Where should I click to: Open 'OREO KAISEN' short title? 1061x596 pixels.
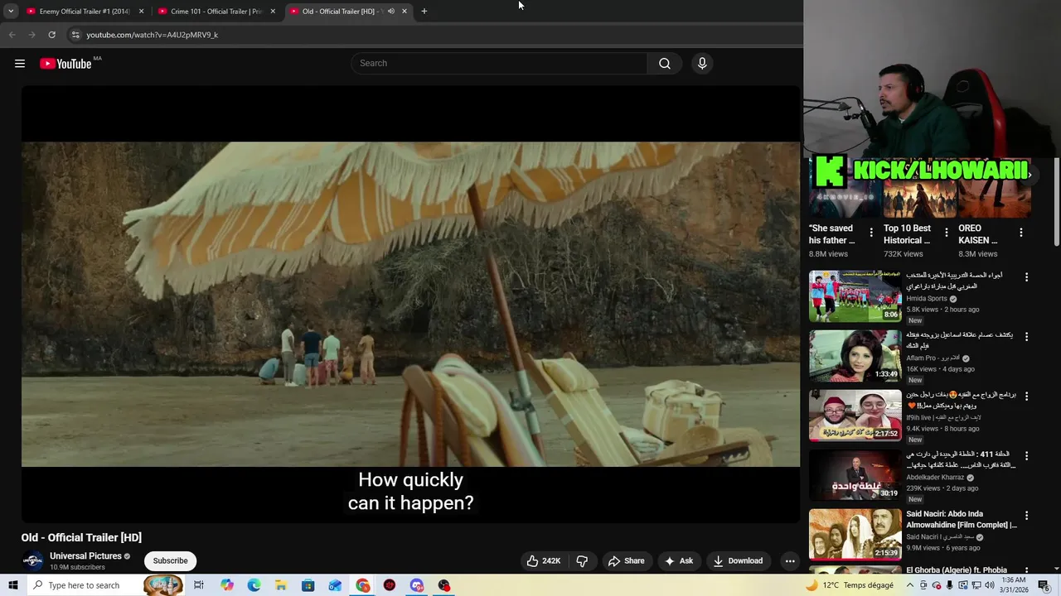978,234
